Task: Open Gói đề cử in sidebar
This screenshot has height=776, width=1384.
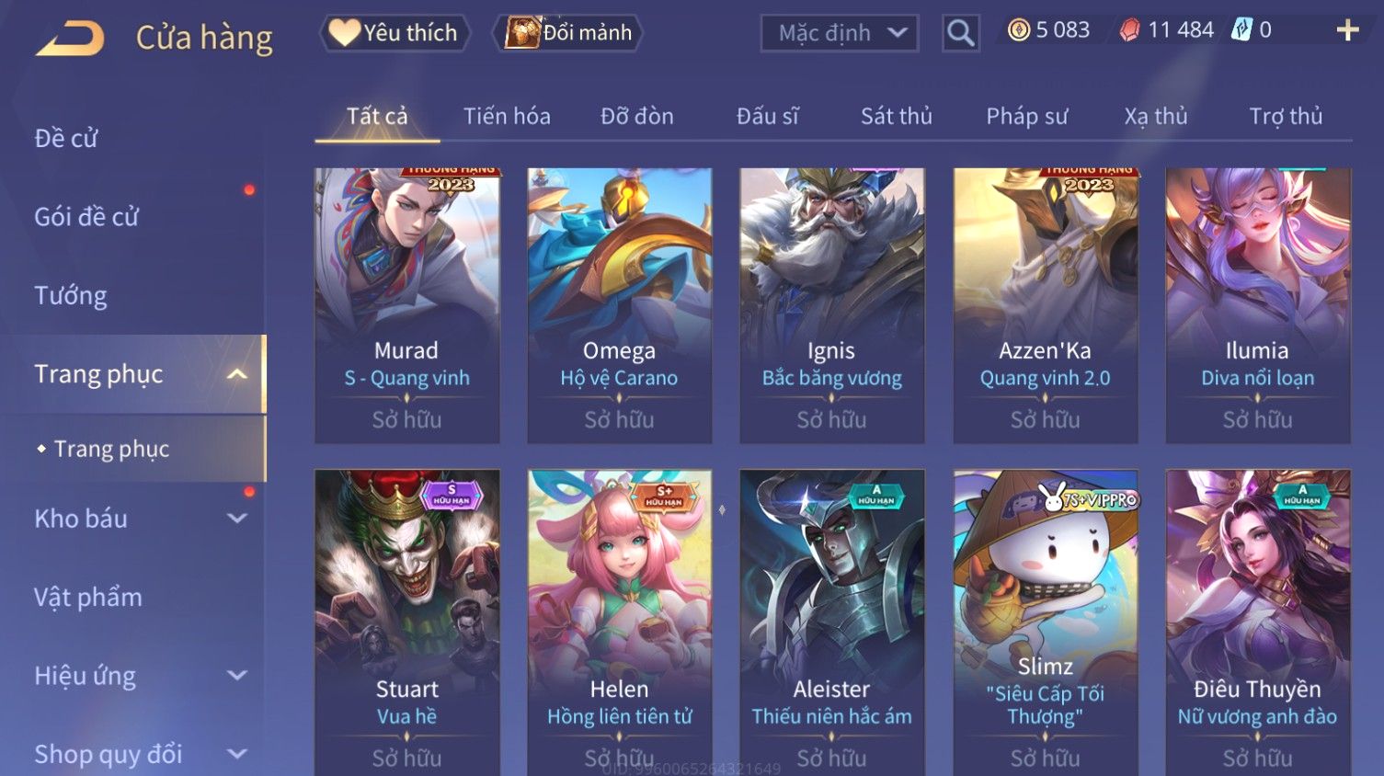Action: pos(86,217)
